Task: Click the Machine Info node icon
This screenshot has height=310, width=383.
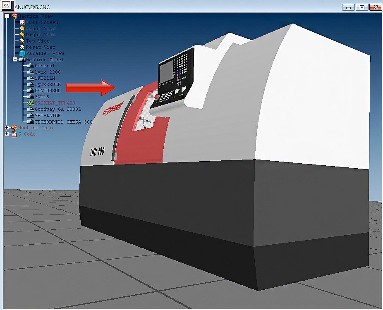Action: (14, 128)
